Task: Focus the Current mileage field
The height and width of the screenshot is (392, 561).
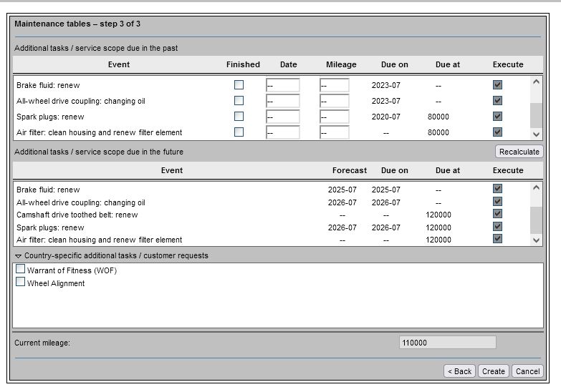Action: 447,343
